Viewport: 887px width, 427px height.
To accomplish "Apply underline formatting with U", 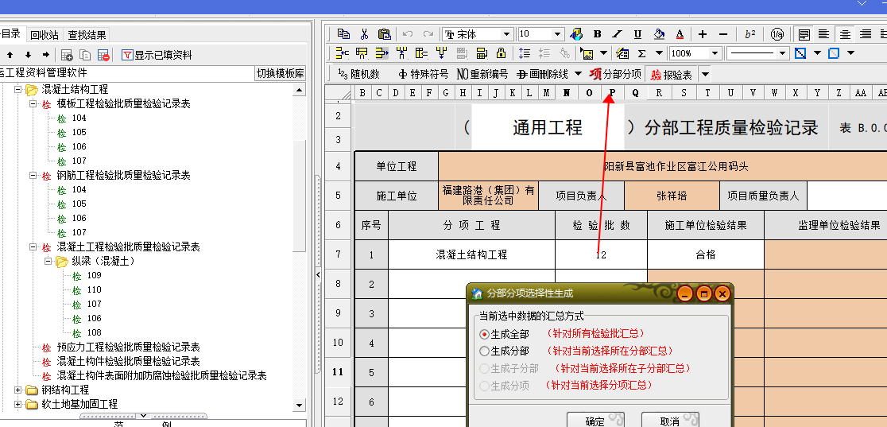I will pos(637,34).
